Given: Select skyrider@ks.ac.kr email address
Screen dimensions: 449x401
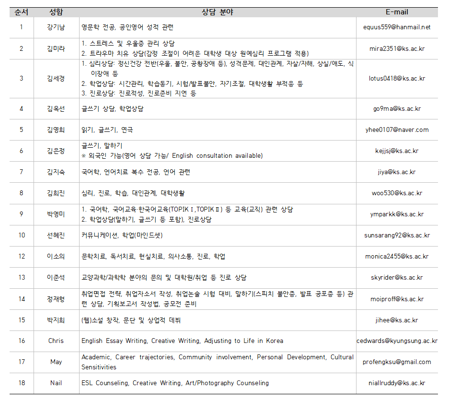Looking at the screenshot, I should pos(397,278).
